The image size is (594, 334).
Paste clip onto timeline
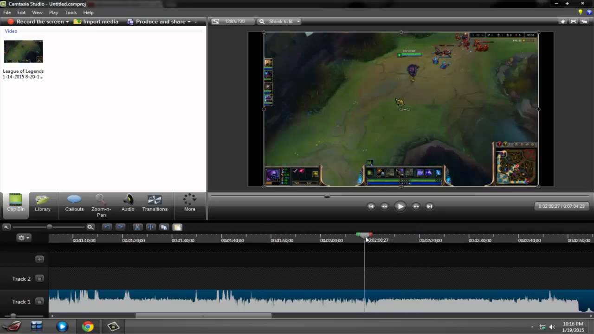click(177, 227)
